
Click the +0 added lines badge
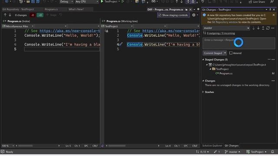pyautogui.click(x=40, y=15)
